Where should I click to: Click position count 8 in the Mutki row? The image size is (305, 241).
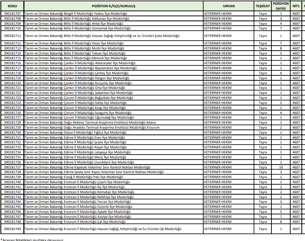pos(281,48)
